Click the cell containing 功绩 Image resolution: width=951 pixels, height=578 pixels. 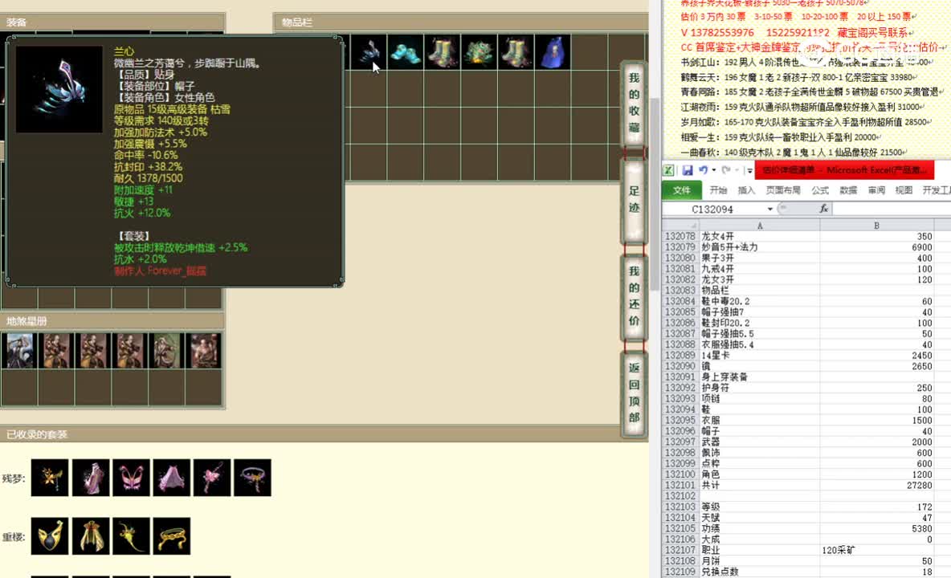759,529
